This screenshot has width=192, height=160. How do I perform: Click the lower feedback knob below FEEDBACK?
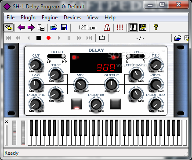coord(136,94)
